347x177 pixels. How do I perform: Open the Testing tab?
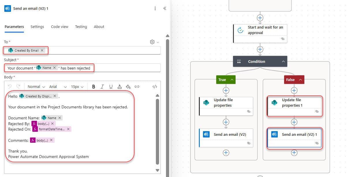(81, 27)
